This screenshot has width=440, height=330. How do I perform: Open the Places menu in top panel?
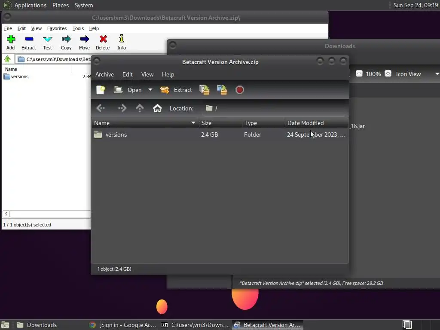click(61, 5)
